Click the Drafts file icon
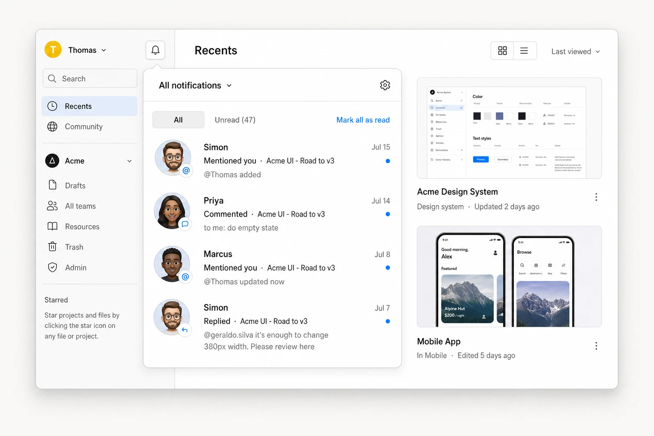This screenshot has width=654, height=436. pyautogui.click(x=52, y=185)
